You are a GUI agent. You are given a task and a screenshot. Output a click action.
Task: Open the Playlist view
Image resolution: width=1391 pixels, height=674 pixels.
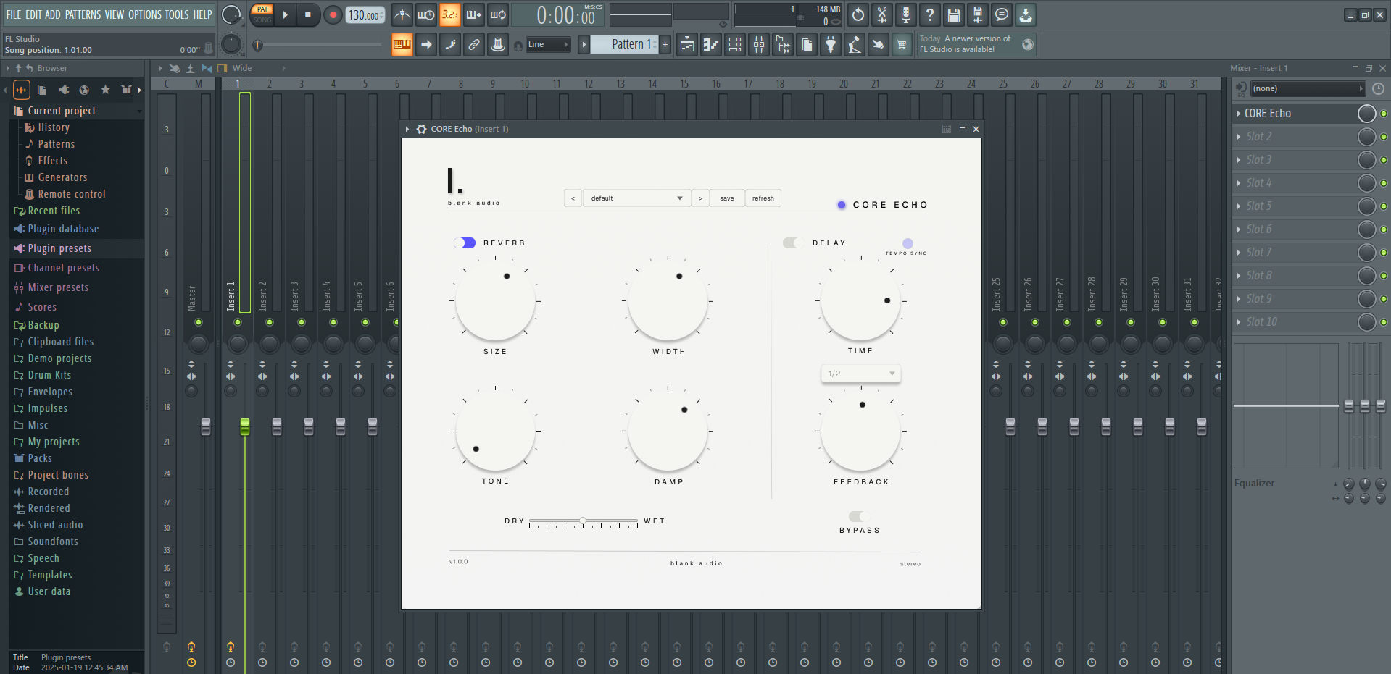coord(687,45)
